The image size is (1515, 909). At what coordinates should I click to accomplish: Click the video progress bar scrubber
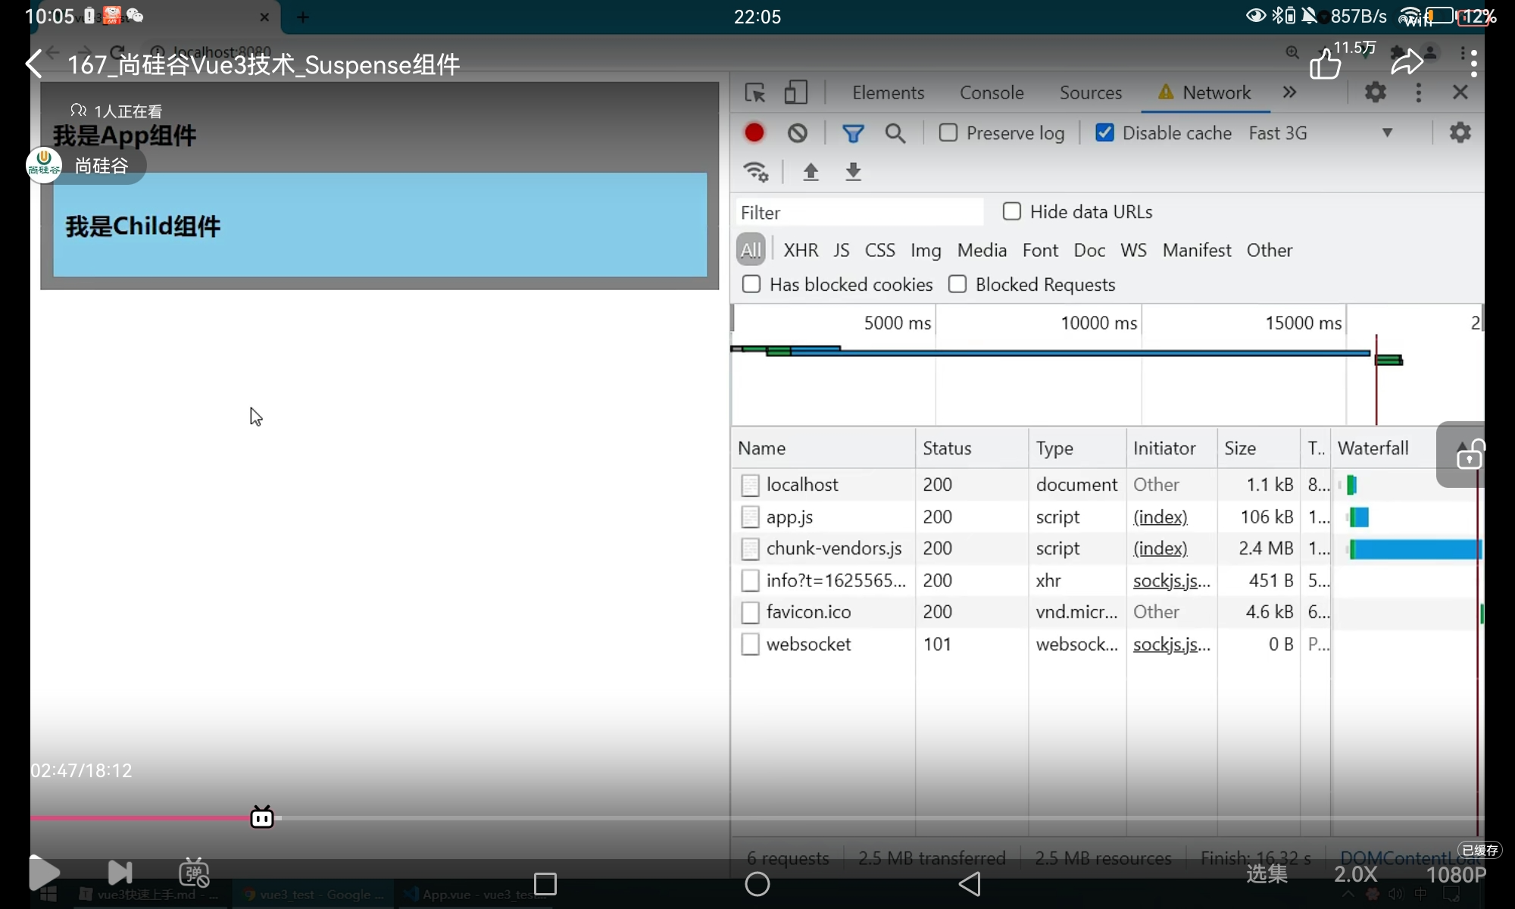tap(262, 817)
